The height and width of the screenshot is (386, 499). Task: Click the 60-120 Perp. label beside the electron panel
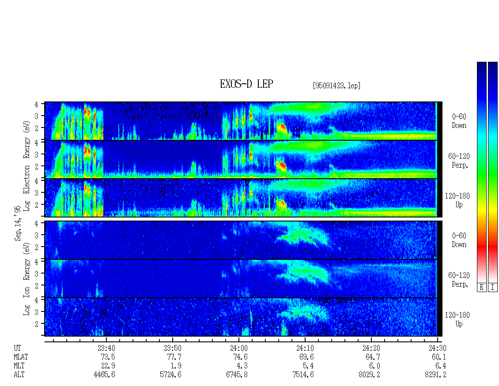458,161
